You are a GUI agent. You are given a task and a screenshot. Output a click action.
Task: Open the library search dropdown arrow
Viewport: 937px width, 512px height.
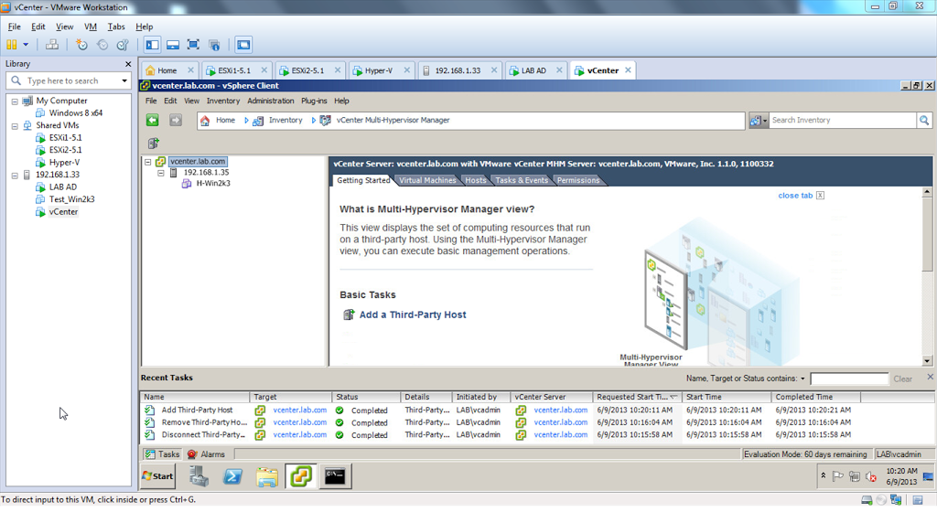124,80
